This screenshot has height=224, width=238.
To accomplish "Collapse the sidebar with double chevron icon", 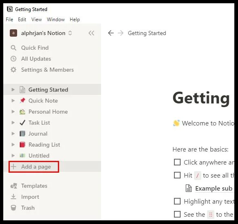I will [x=91, y=33].
